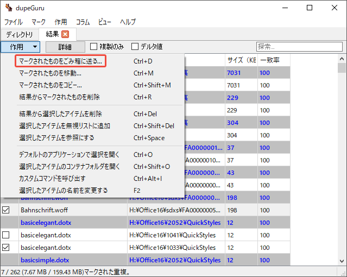
Task: Open the 作用 menu in menu bar
Action: tap(61, 22)
